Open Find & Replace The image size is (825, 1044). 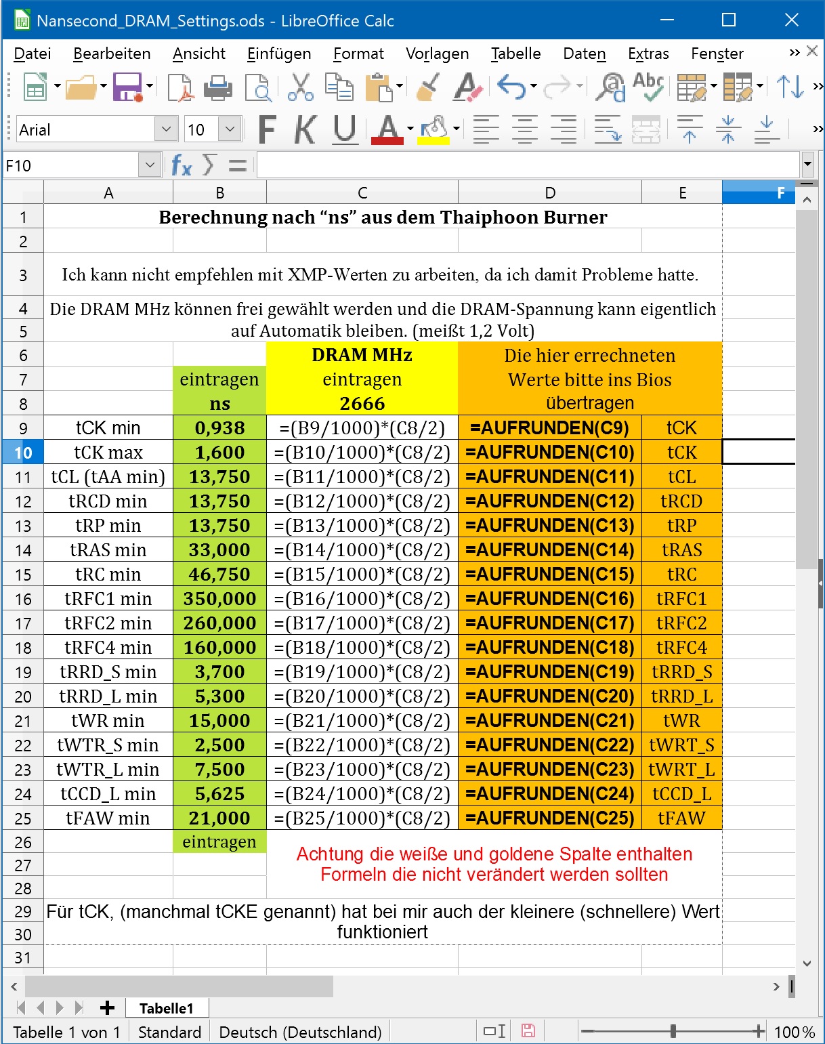(610, 87)
